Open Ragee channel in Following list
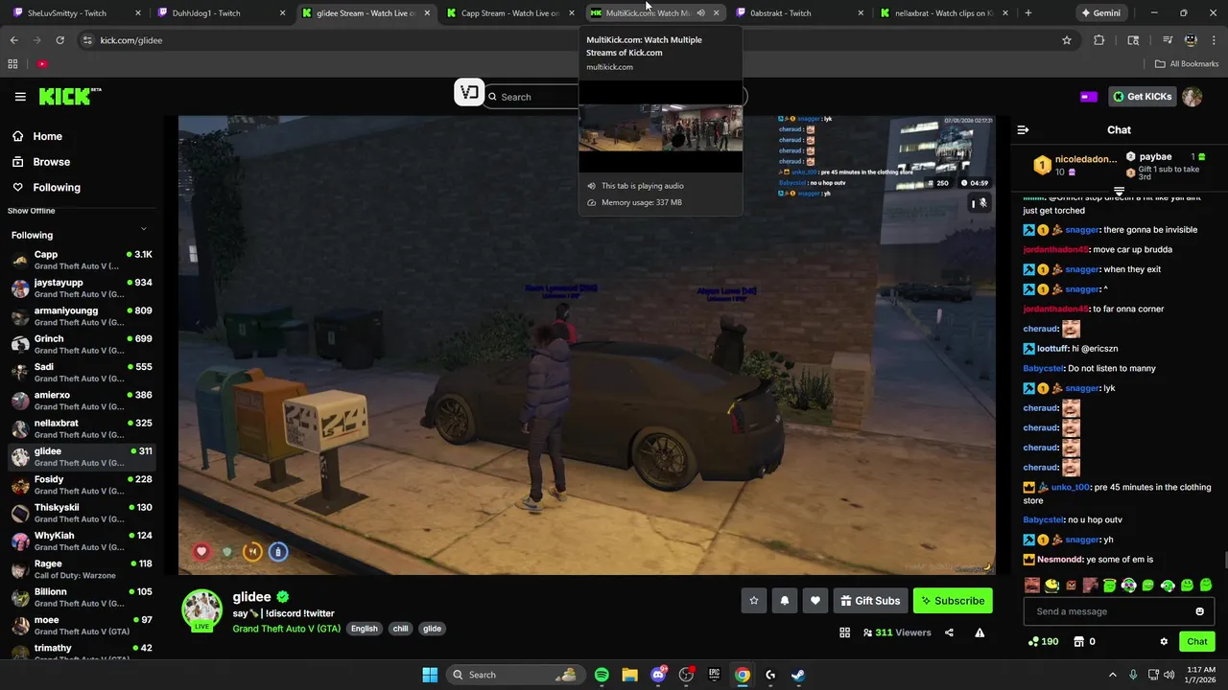 click(82, 569)
